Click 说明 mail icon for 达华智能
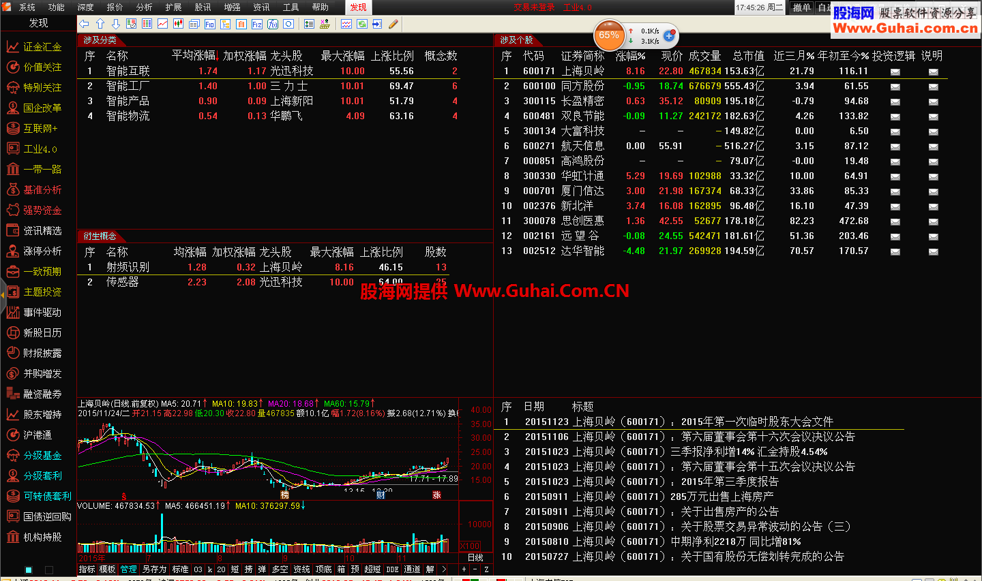 click(934, 251)
